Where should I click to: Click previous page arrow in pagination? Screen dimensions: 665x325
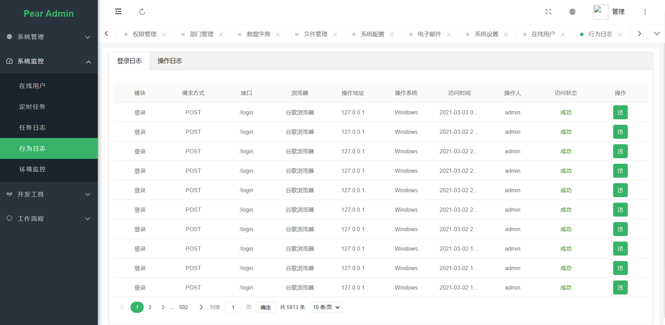coord(122,307)
